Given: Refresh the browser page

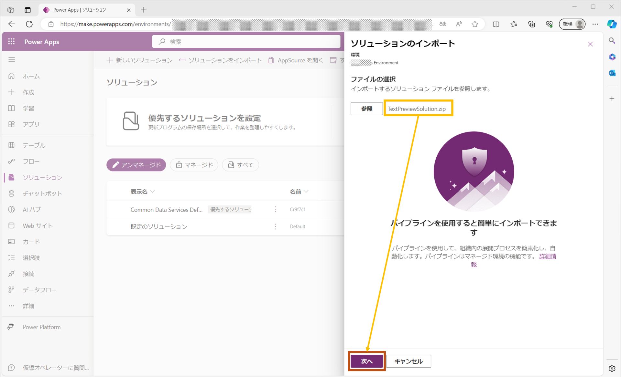Looking at the screenshot, I should [x=29, y=24].
